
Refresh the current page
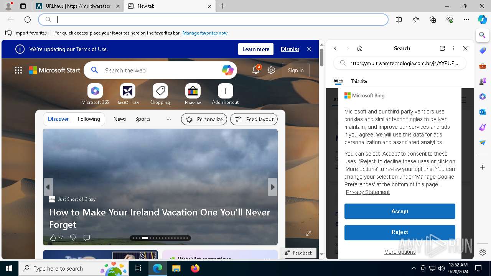[28, 20]
